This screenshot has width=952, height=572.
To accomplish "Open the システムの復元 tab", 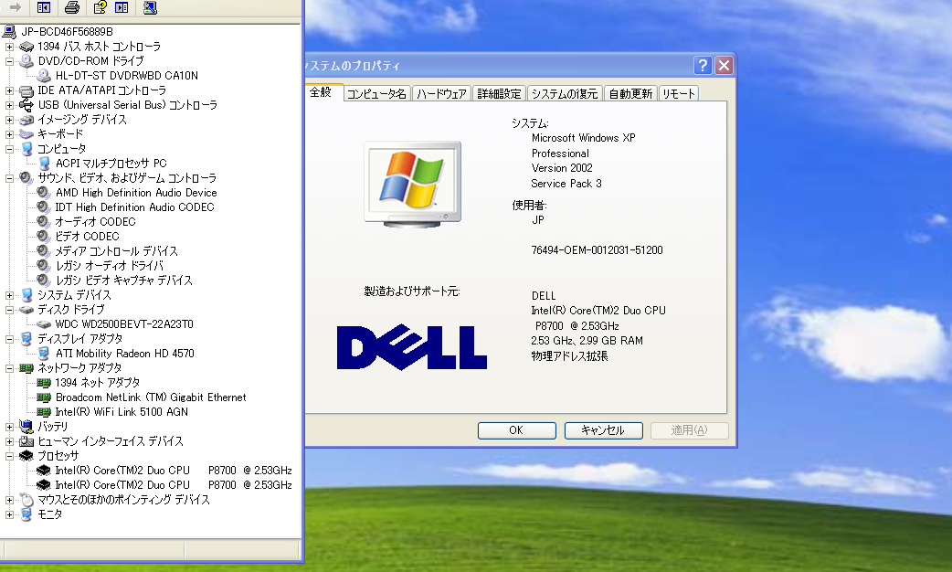I will point(565,93).
